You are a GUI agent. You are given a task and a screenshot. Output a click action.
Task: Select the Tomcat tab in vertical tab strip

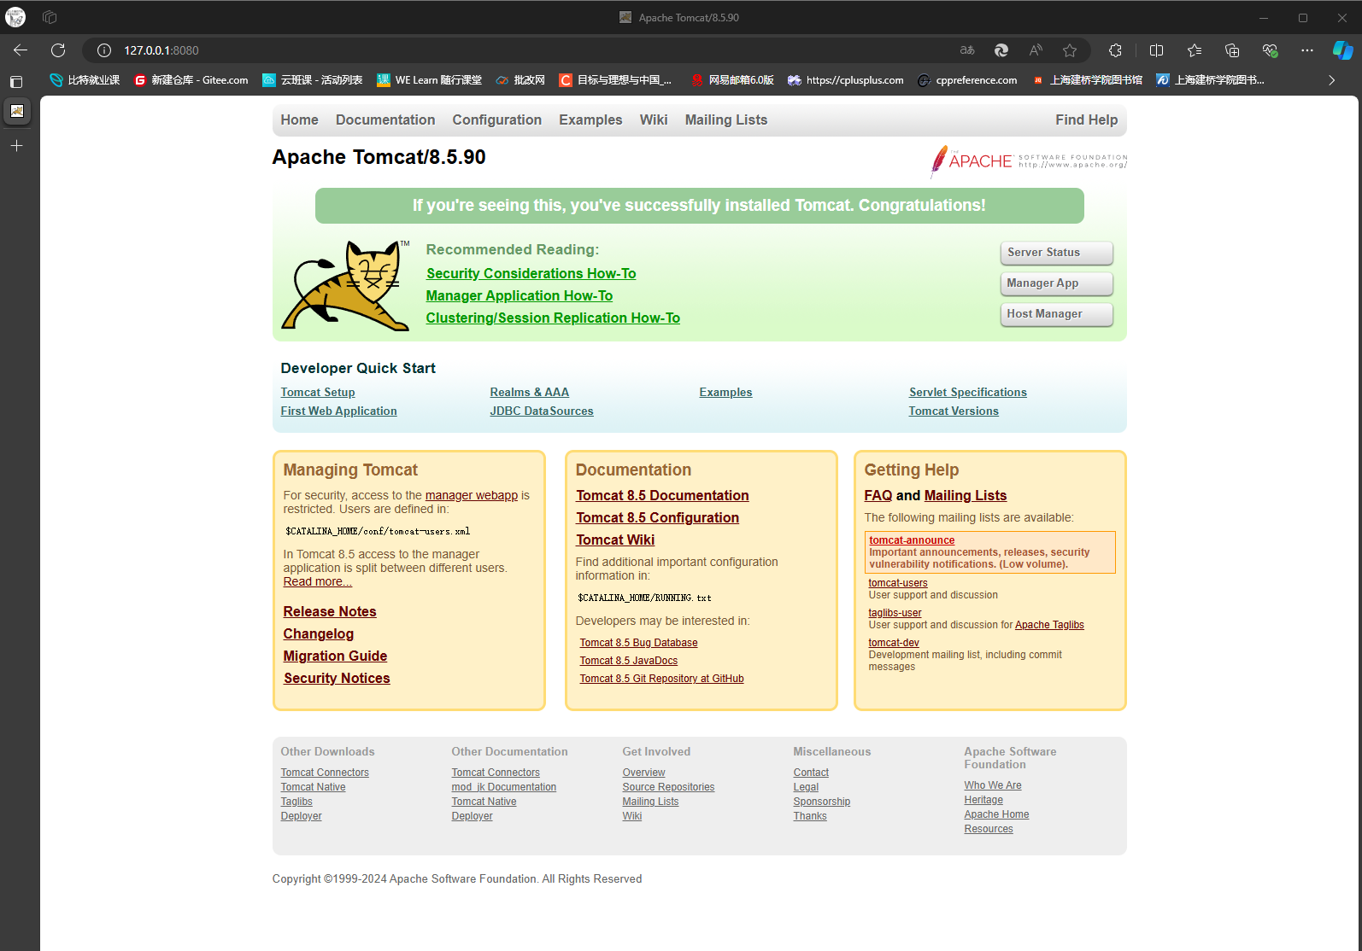[16, 111]
